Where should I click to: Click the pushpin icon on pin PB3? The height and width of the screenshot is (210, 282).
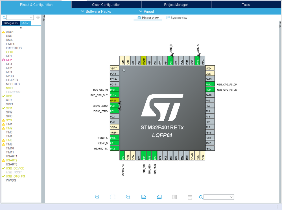172,55
